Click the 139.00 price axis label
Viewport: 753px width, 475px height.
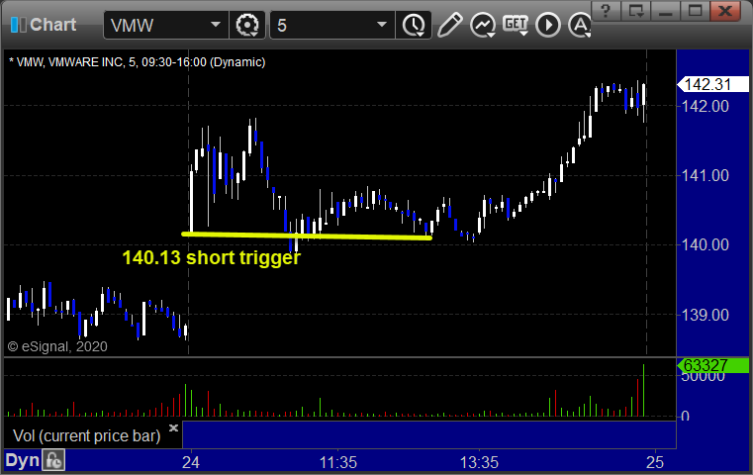pyautogui.click(x=705, y=315)
